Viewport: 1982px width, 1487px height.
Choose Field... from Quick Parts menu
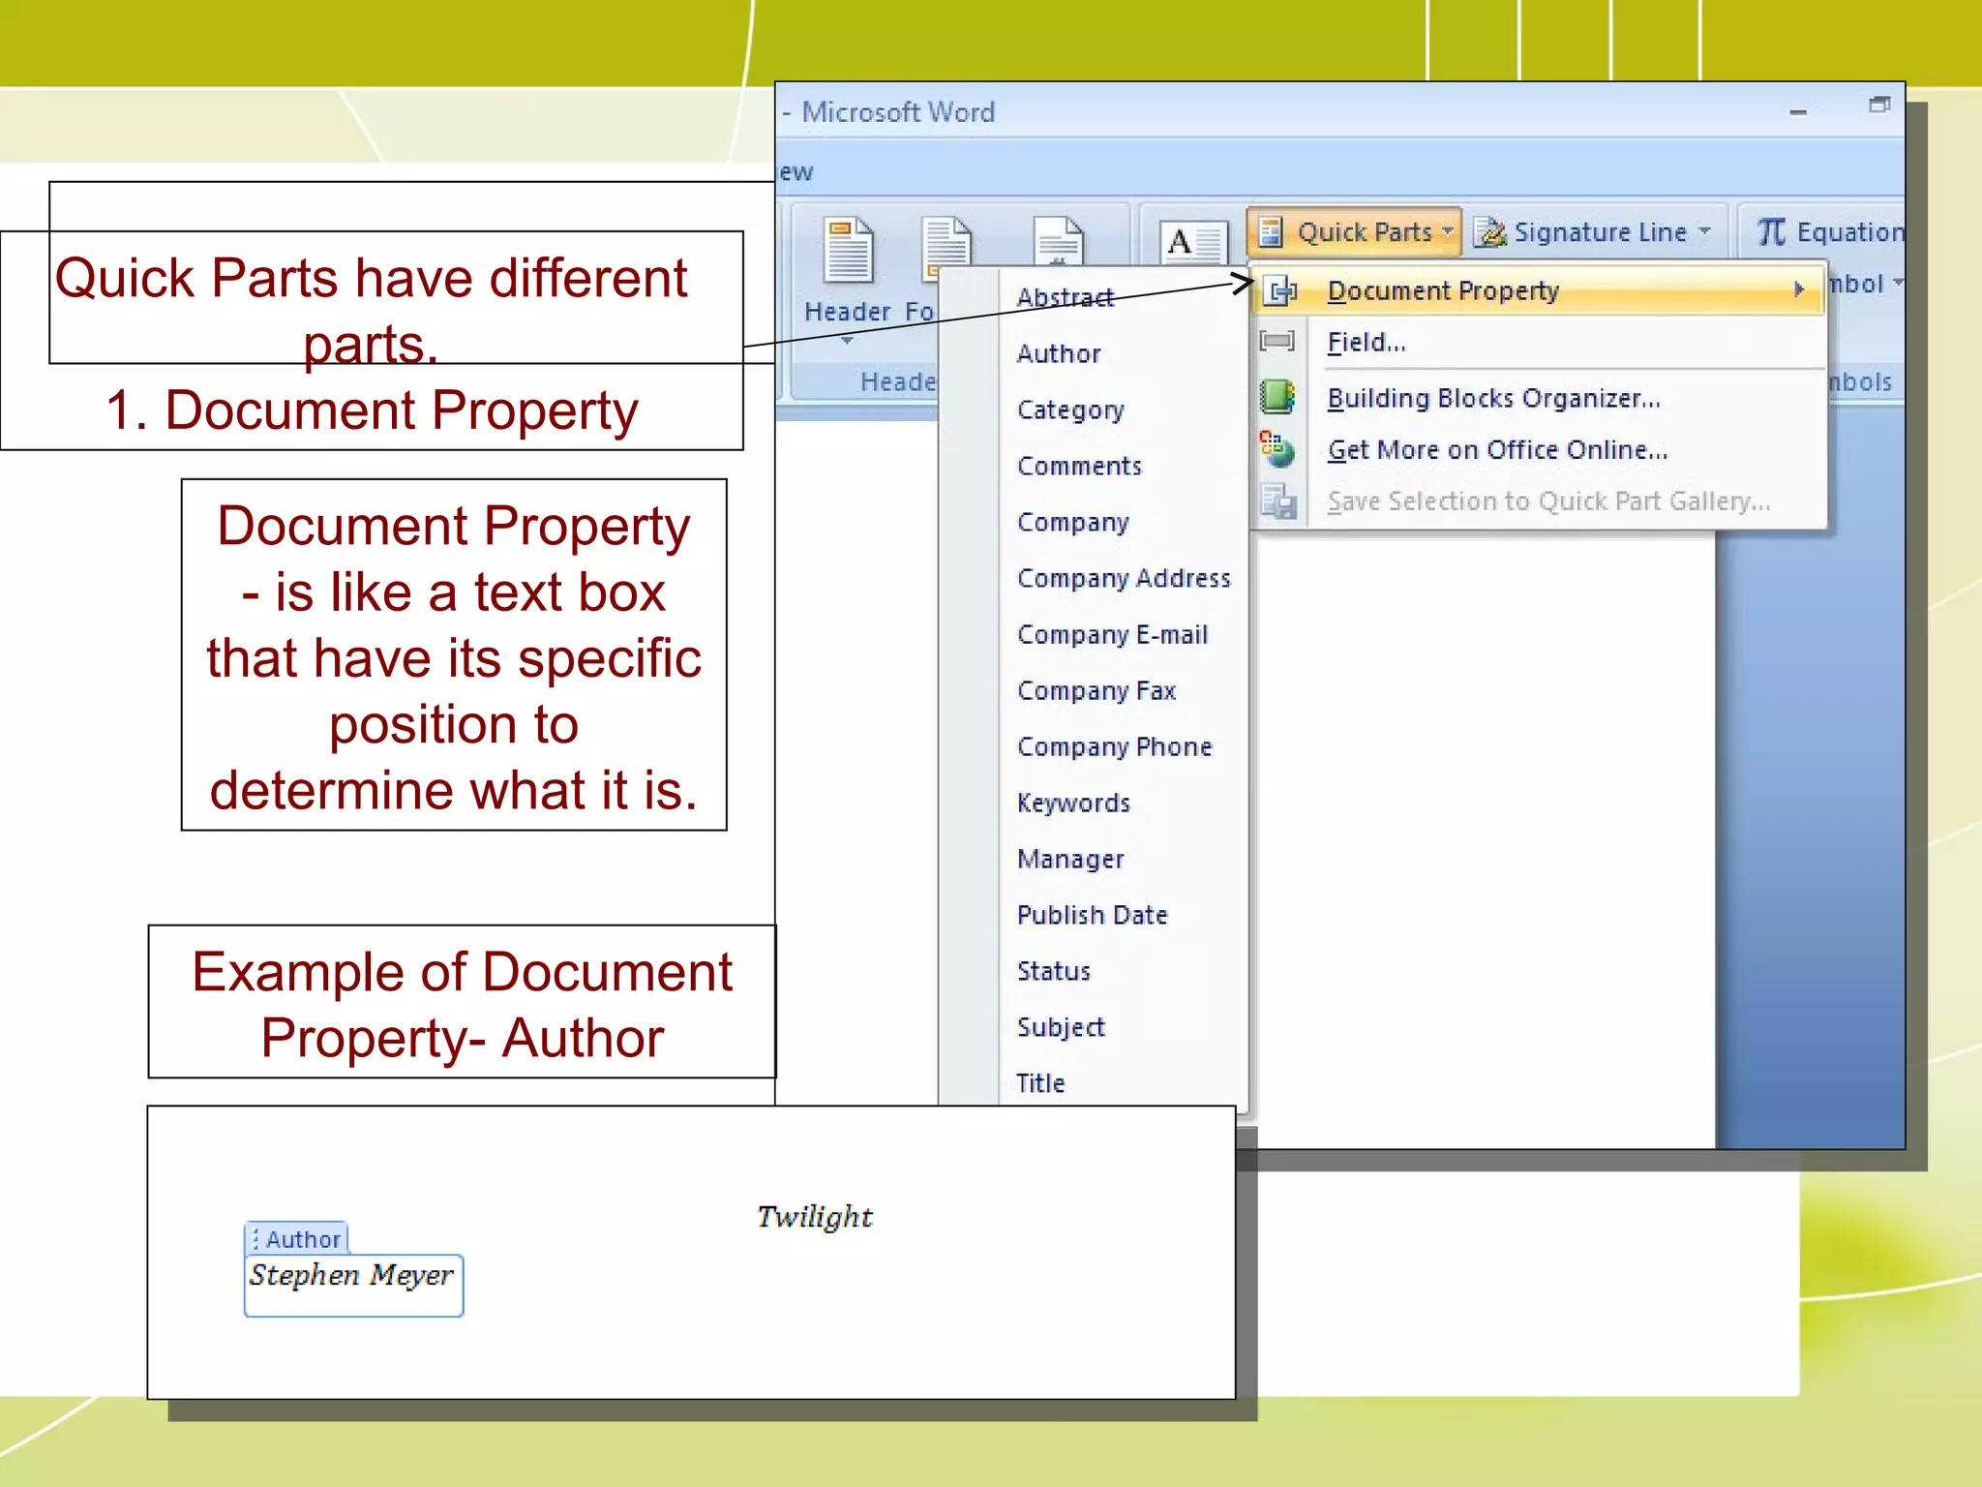tap(1538, 342)
